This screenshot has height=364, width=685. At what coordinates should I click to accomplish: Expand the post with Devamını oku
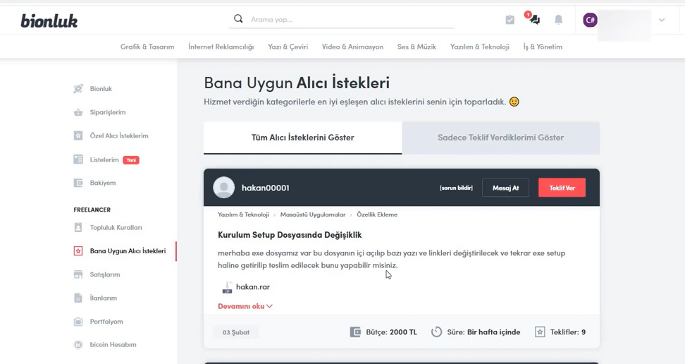coord(245,306)
